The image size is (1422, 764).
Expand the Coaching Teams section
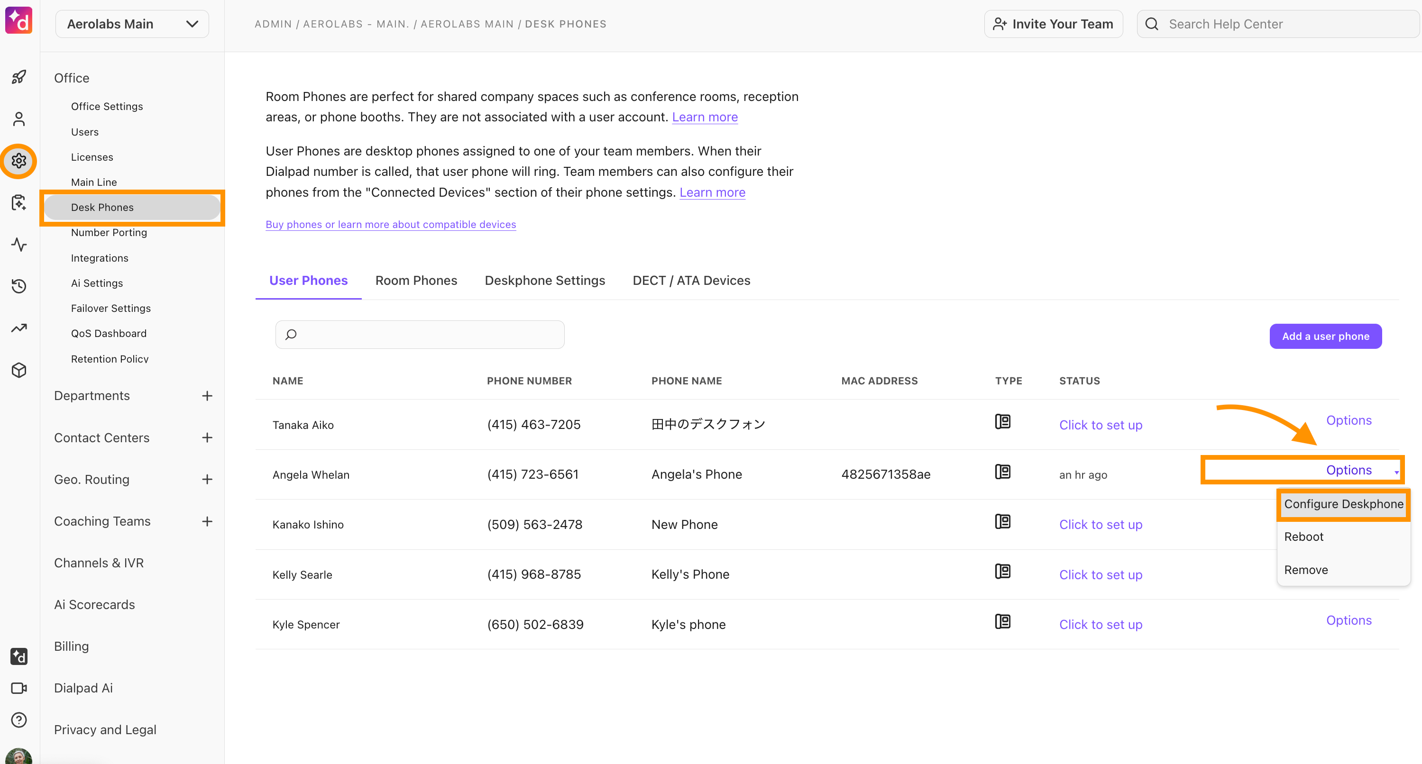207,521
